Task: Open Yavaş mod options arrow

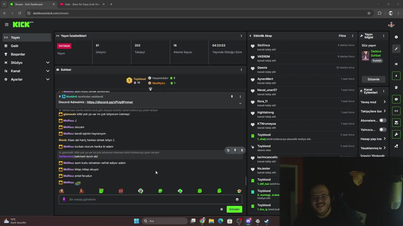Action: point(384,102)
